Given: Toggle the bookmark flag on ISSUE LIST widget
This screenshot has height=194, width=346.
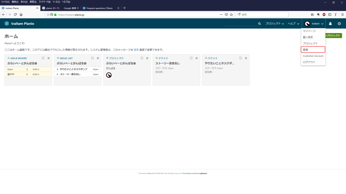Looking at the screenshot, I should tap(92, 58).
